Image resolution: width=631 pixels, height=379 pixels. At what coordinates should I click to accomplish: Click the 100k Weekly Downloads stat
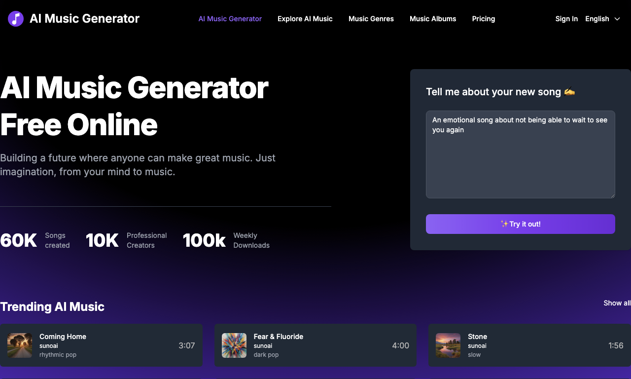tap(226, 240)
